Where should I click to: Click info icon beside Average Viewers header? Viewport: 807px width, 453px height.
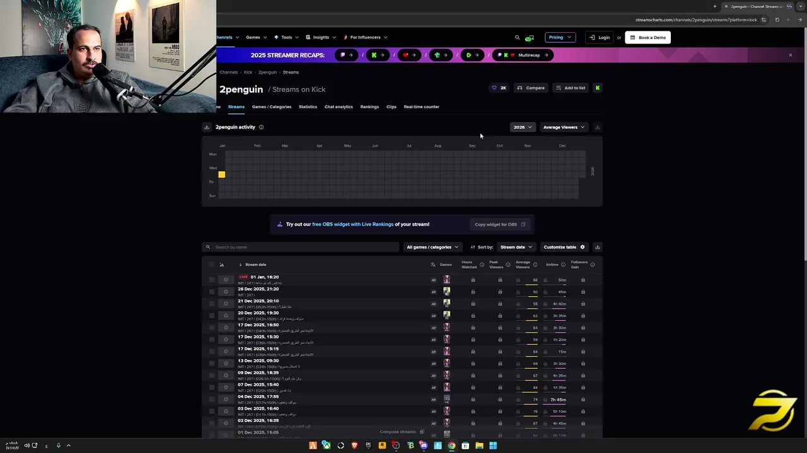tap(535, 265)
